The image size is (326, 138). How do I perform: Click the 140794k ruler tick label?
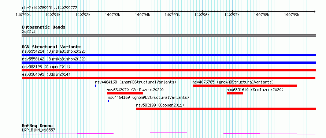coord(142,15)
